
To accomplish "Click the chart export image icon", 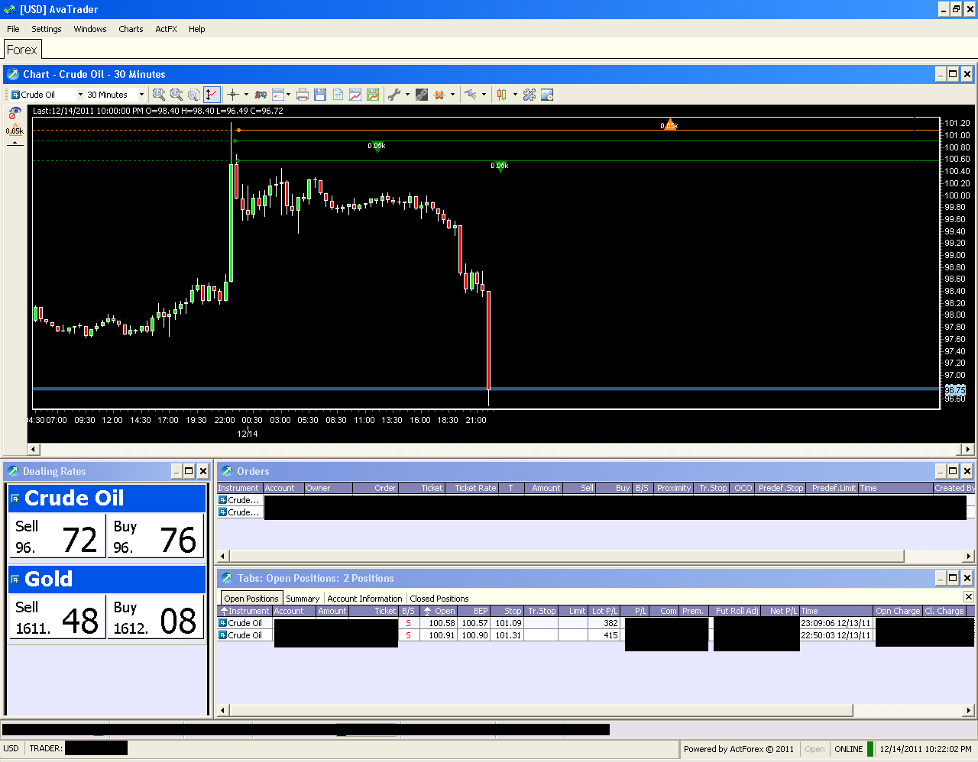I will (356, 95).
